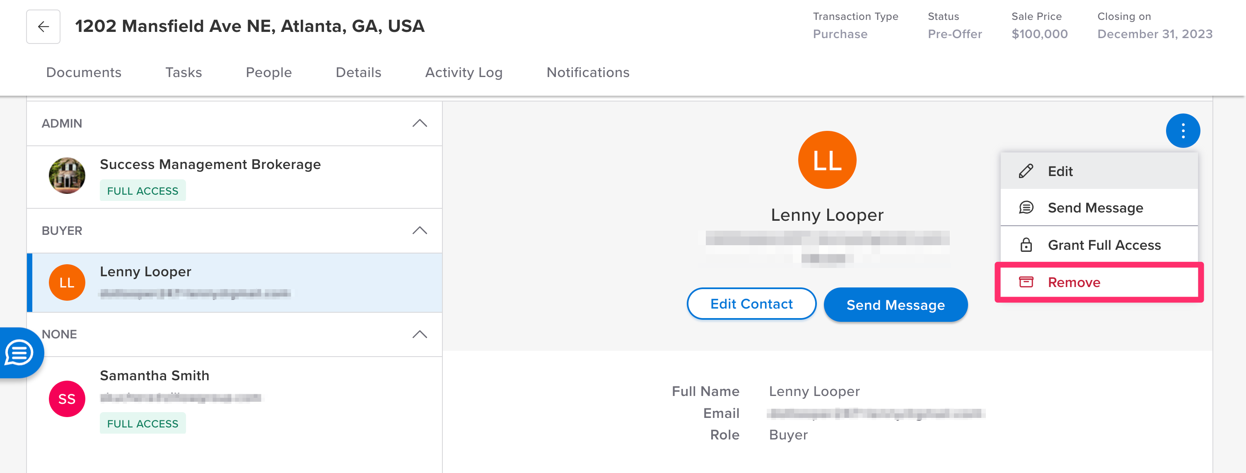Screen dimensions: 1246x473
Task: Open the blue three-dot options menu
Action: pos(1183,130)
